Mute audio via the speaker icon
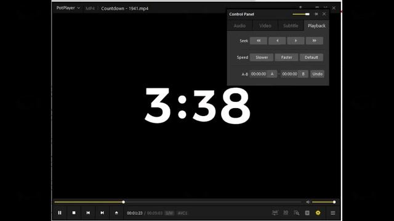The image size is (394, 221). tap(308, 202)
